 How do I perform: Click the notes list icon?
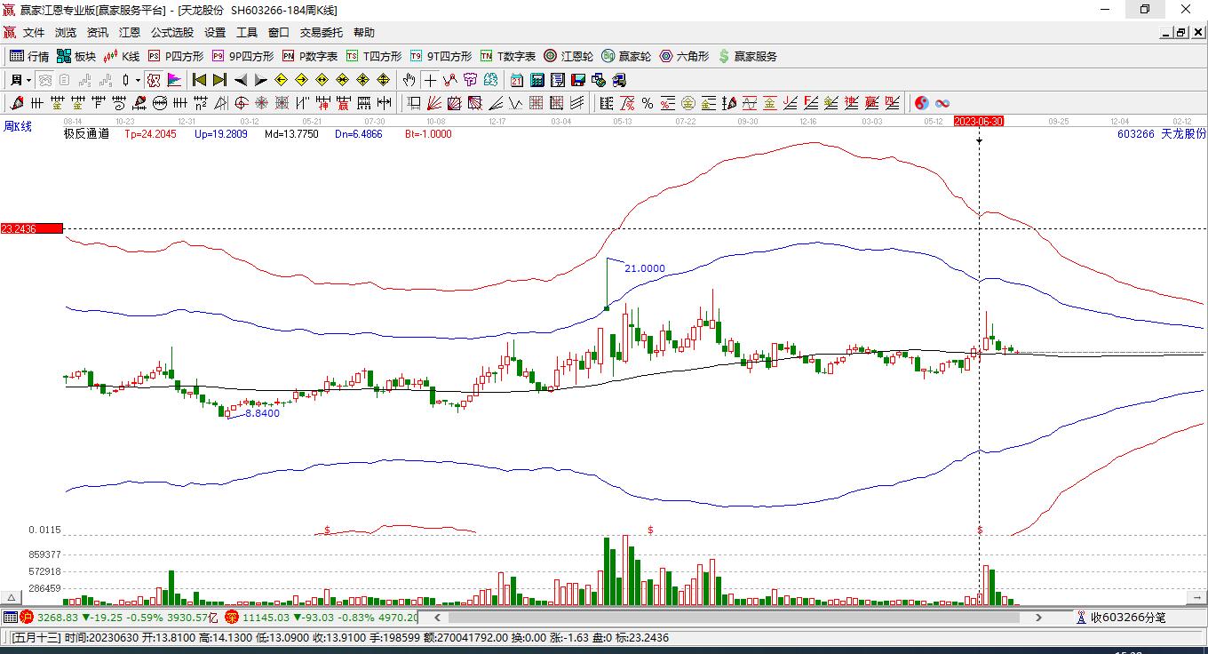coord(557,80)
